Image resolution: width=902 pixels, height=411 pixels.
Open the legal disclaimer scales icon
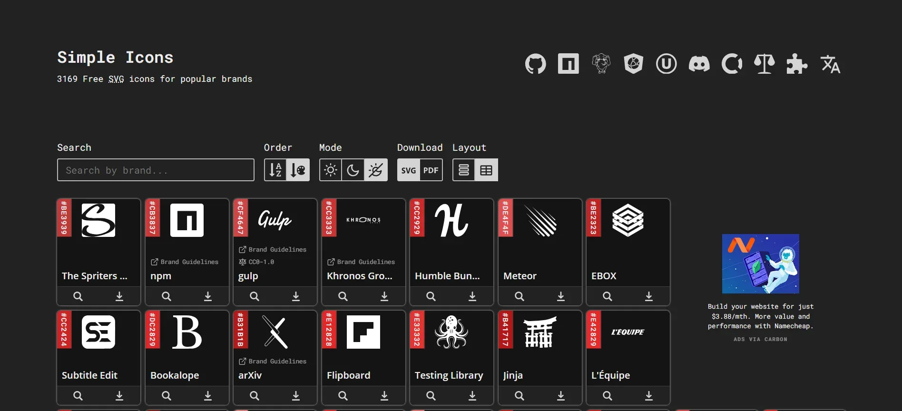[x=765, y=64]
